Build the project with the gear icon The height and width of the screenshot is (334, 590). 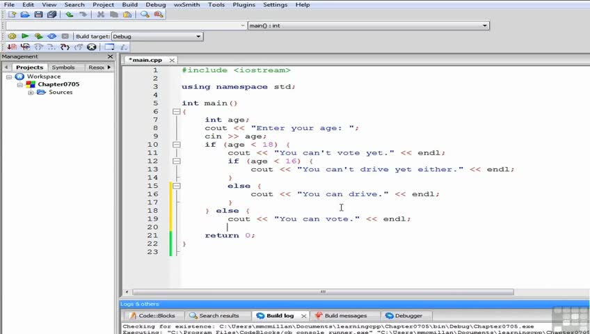tap(12, 36)
